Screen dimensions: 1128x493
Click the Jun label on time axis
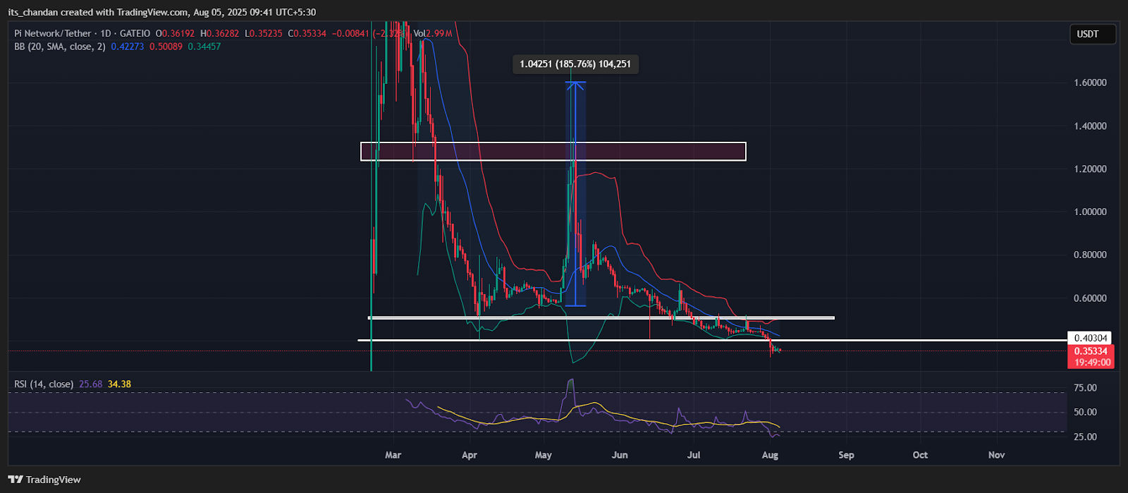620,455
